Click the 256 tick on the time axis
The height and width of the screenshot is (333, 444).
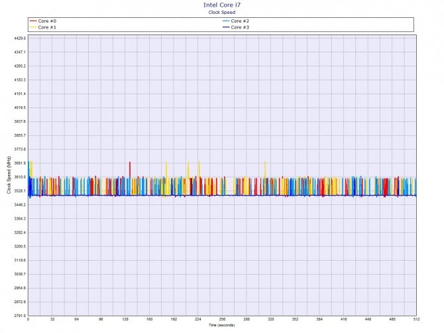(x=222, y=319)
